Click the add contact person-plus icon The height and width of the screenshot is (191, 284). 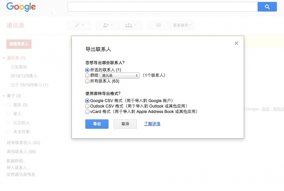(108, 25)
